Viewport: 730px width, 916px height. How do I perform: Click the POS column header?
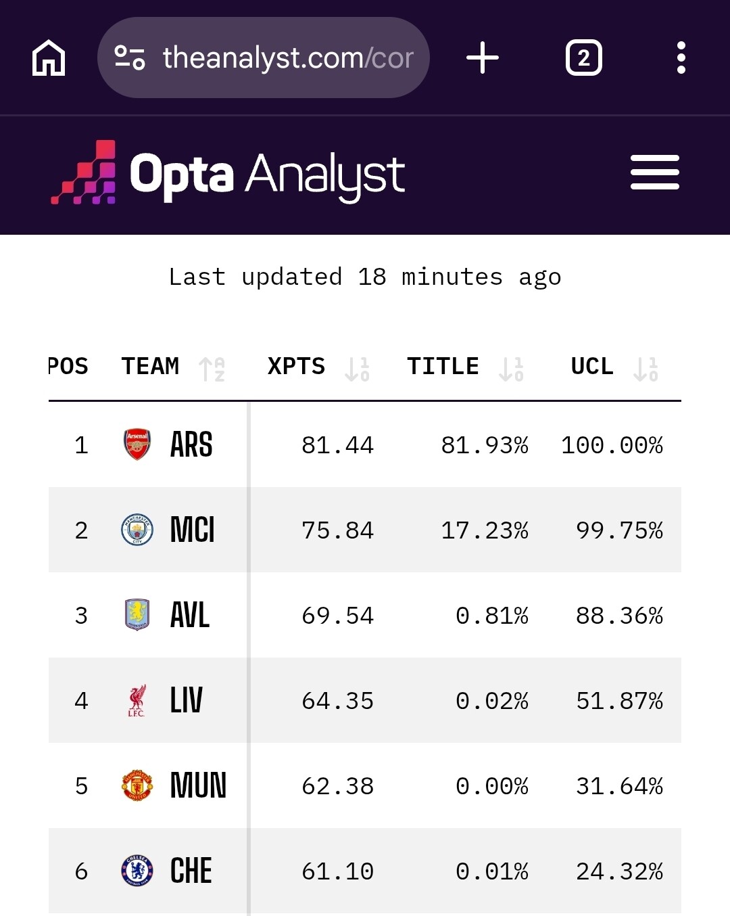click(68, 367)
